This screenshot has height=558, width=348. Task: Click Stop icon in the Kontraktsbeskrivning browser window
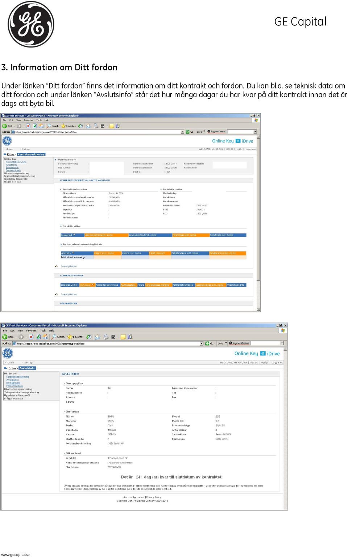(28, 126)
